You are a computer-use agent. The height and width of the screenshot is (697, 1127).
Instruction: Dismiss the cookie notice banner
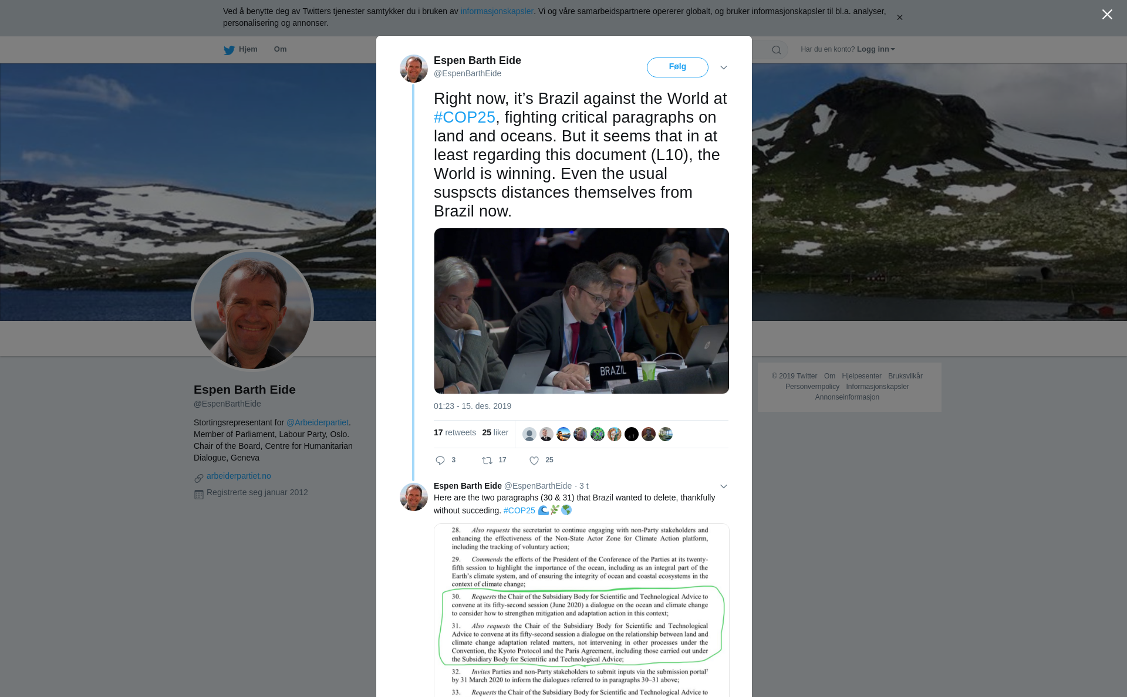point(899,18)
